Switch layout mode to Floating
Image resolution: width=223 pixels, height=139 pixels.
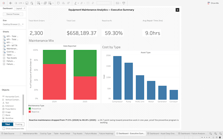click(19, 124)
